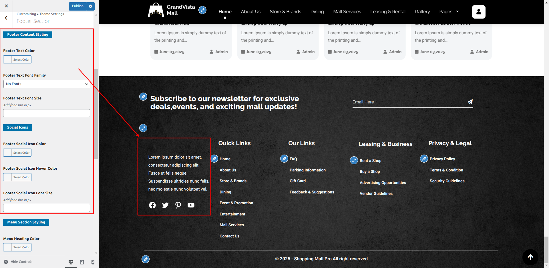Open the YouTube social icon
This screenshot has width=549, height=268.
(191, 205)
